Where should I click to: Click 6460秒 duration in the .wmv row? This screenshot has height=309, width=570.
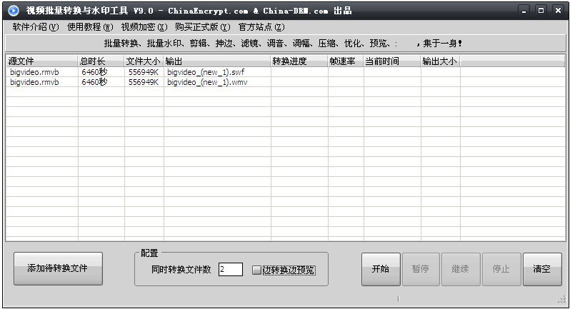94,82
